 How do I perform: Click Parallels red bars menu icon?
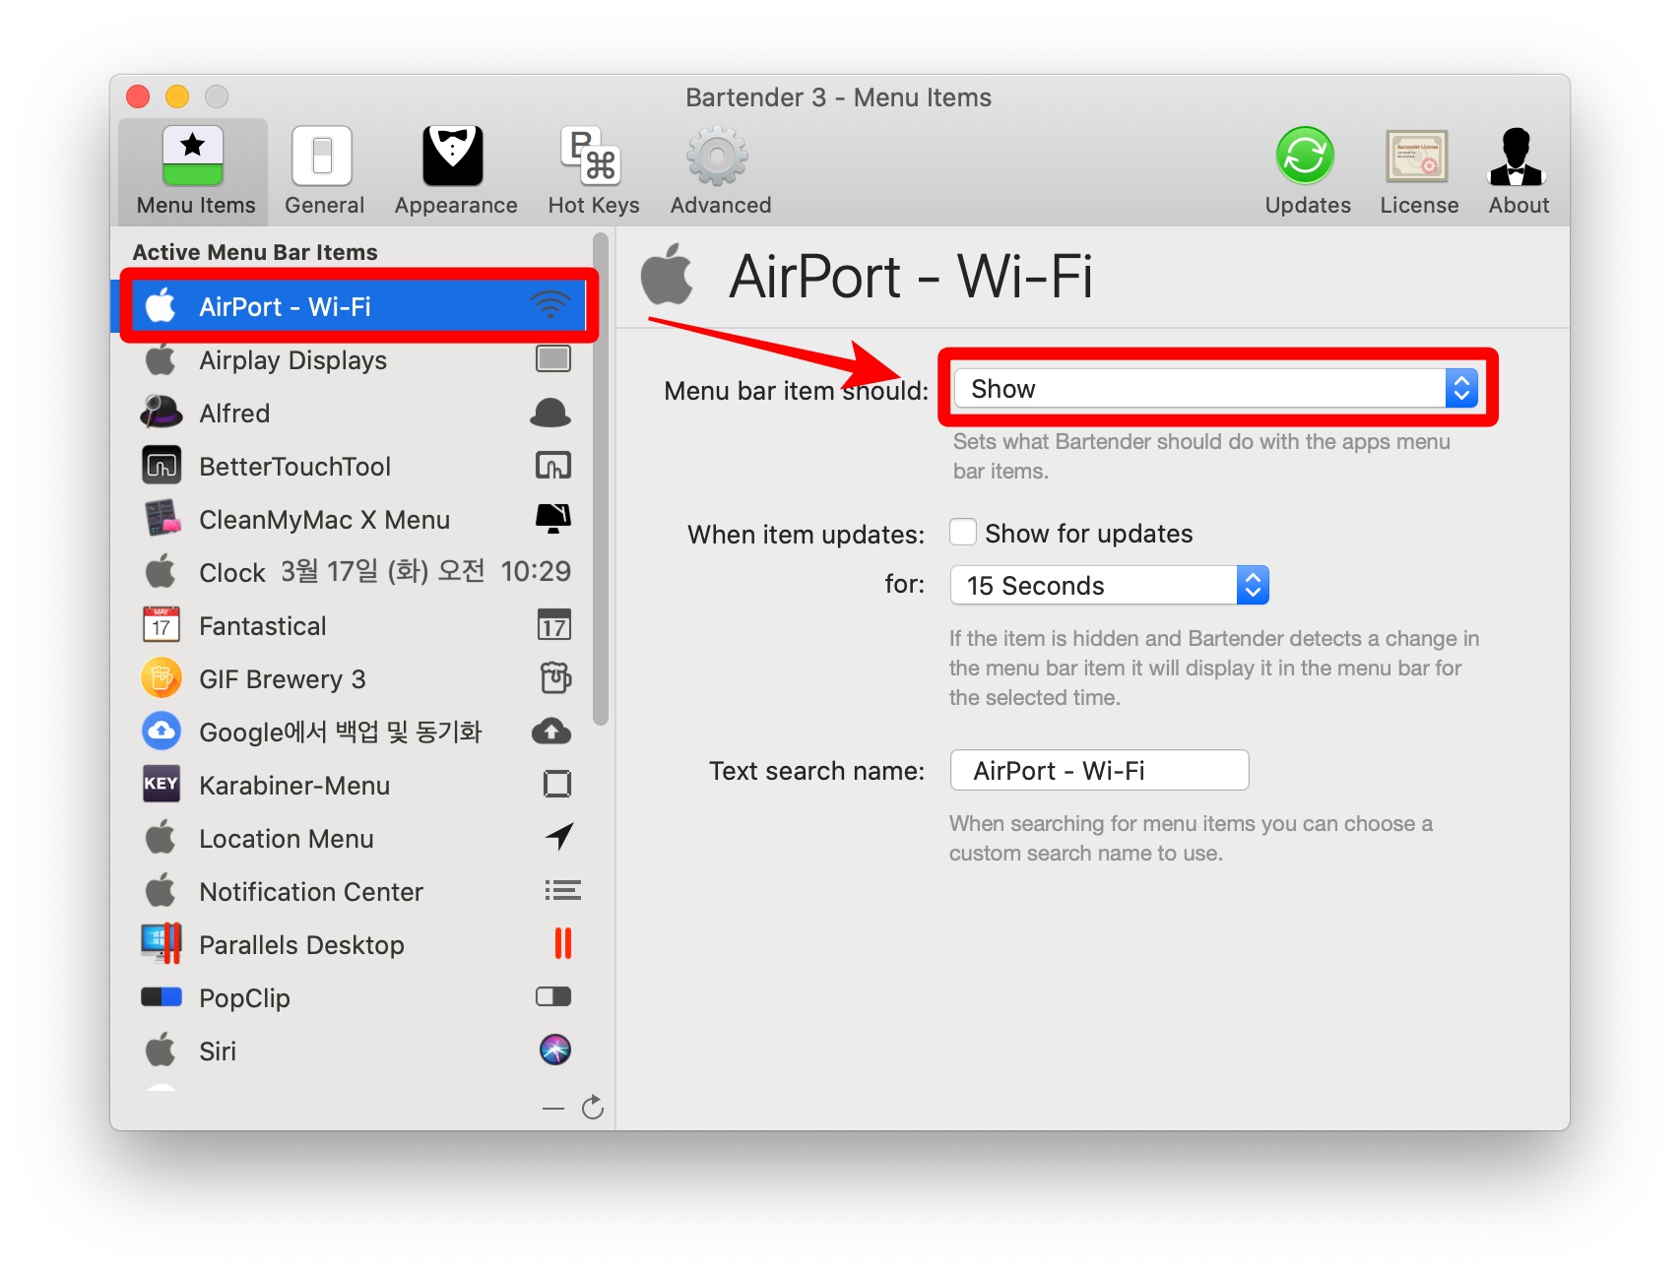coord(563,943)
